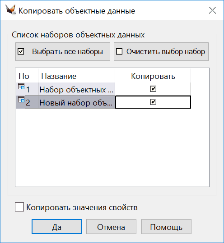The image size is (224, 243).
Task: Click the Отмена button
Action: [111, 227]
